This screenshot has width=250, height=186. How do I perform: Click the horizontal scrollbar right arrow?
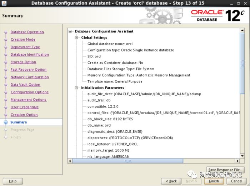point(237,161)
